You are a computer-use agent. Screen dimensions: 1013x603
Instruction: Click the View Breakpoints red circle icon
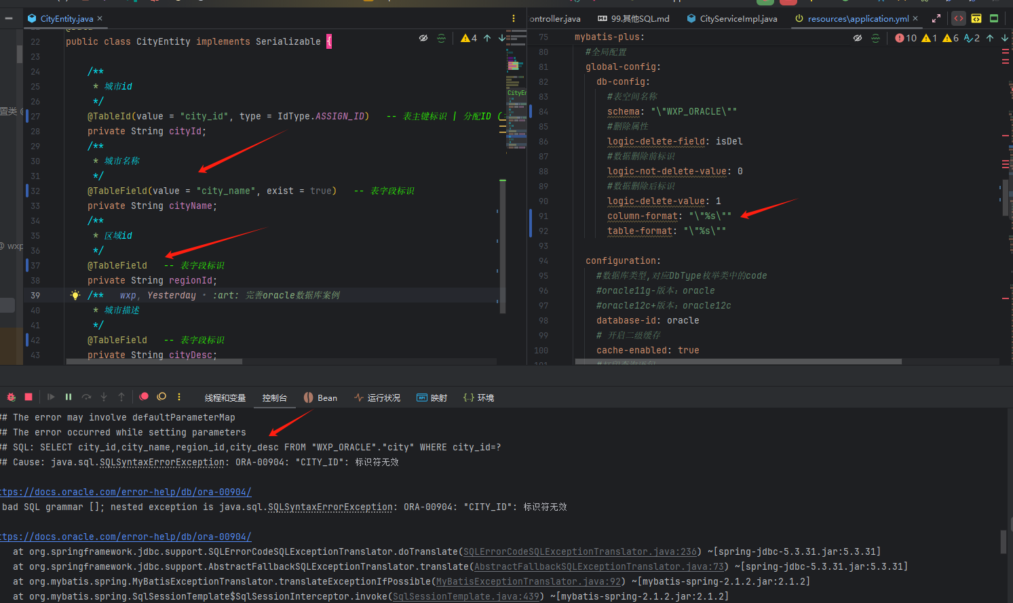[144, 397]
